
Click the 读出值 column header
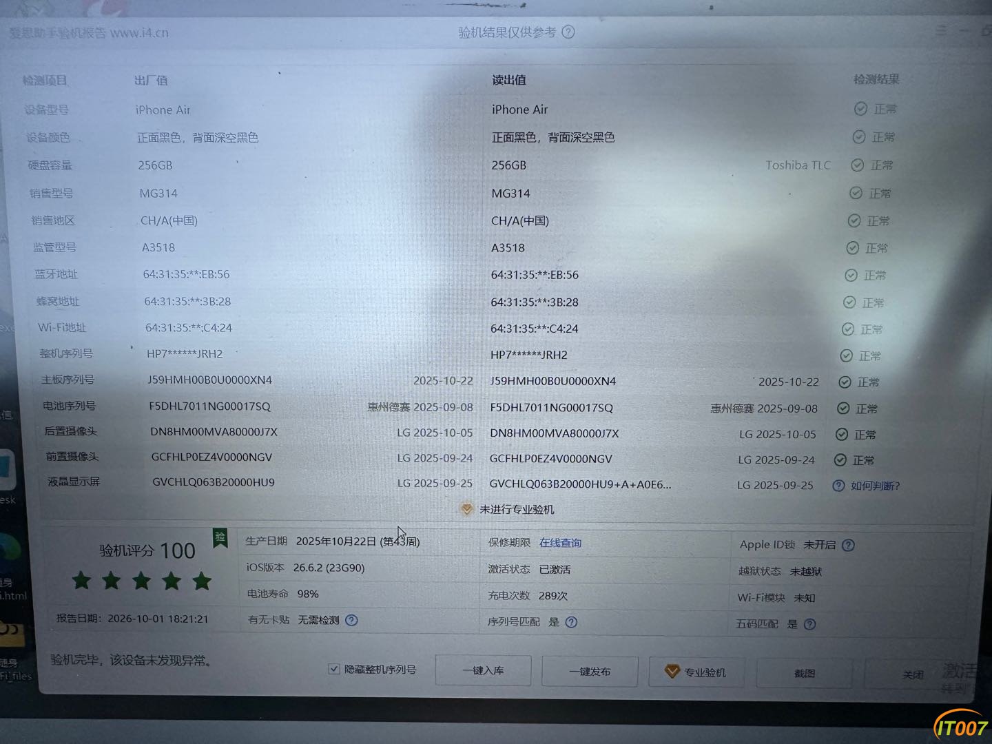[x=509, y=80]
